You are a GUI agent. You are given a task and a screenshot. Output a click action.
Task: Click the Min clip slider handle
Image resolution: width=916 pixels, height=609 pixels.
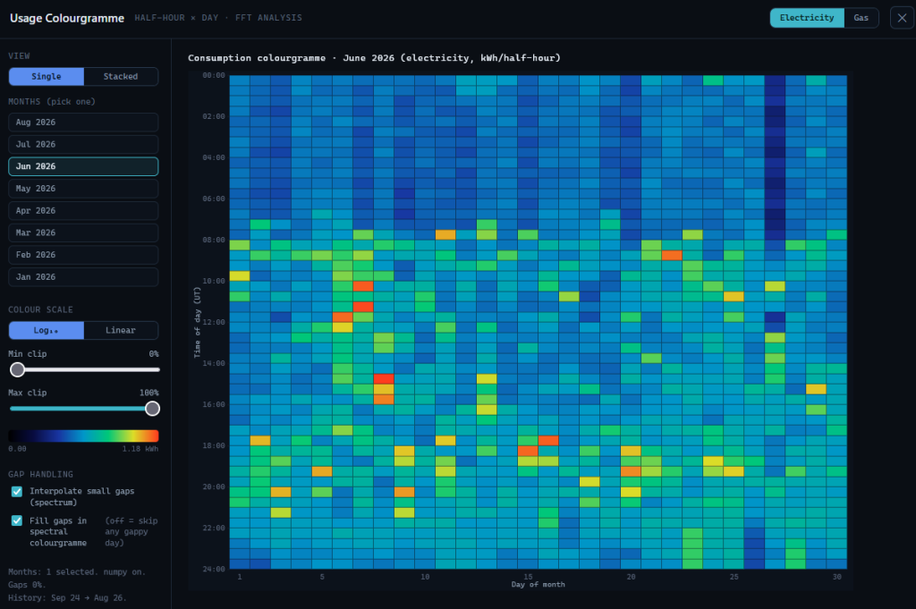[18, 369]
